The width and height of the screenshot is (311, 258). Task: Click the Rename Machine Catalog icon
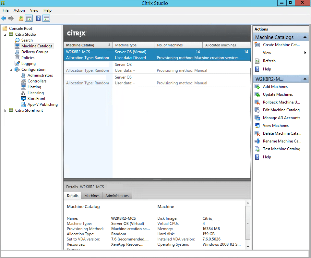pyautogui.click(x=257, y=141)
